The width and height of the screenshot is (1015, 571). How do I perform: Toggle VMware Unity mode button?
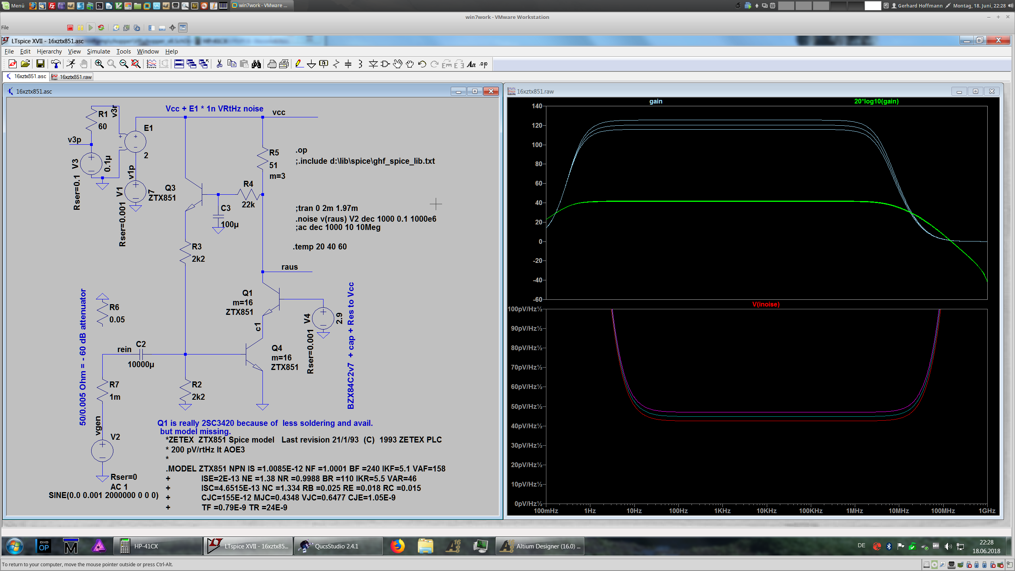[183, 28]
